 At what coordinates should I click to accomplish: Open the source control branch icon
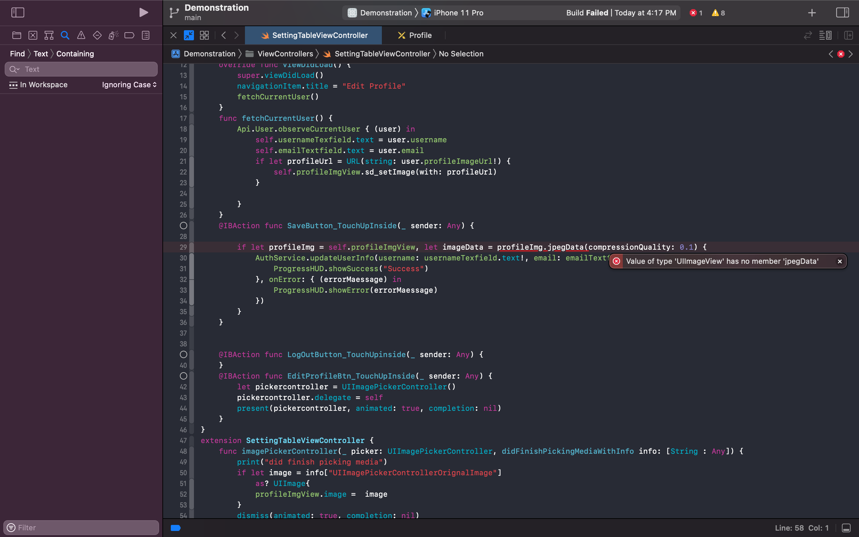coord(174,13)
